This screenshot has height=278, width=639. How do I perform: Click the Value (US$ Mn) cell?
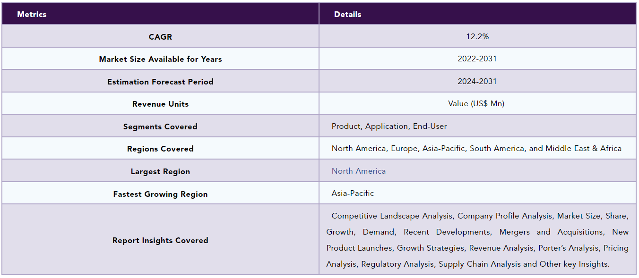pyautogui.click(x=477, y=103)
